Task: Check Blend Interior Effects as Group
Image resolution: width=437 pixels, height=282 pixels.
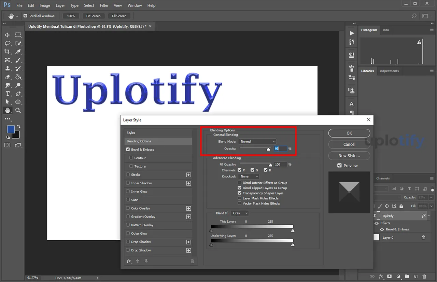Action: tap(240, 183)
